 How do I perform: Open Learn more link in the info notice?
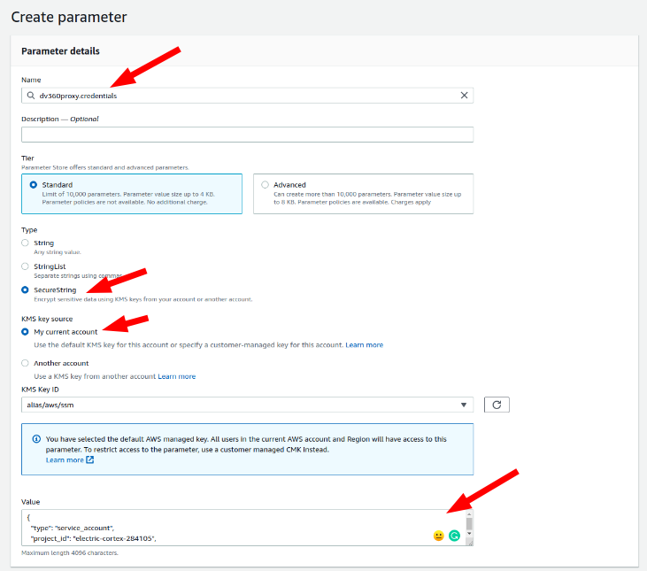click(65, 460)
